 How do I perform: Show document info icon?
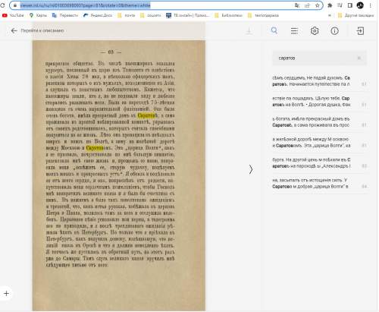pos(335,31)
